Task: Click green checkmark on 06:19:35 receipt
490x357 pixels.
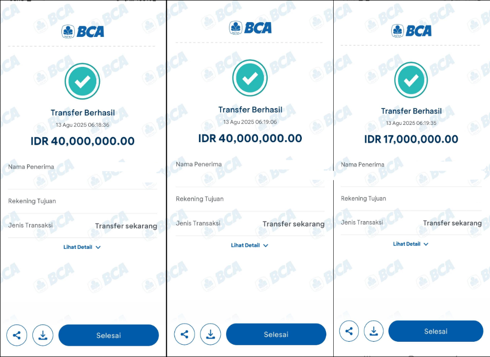Action: (x=411, y=80)
